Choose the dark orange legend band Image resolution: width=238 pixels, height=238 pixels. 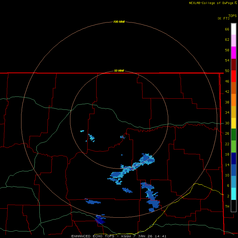234,88
